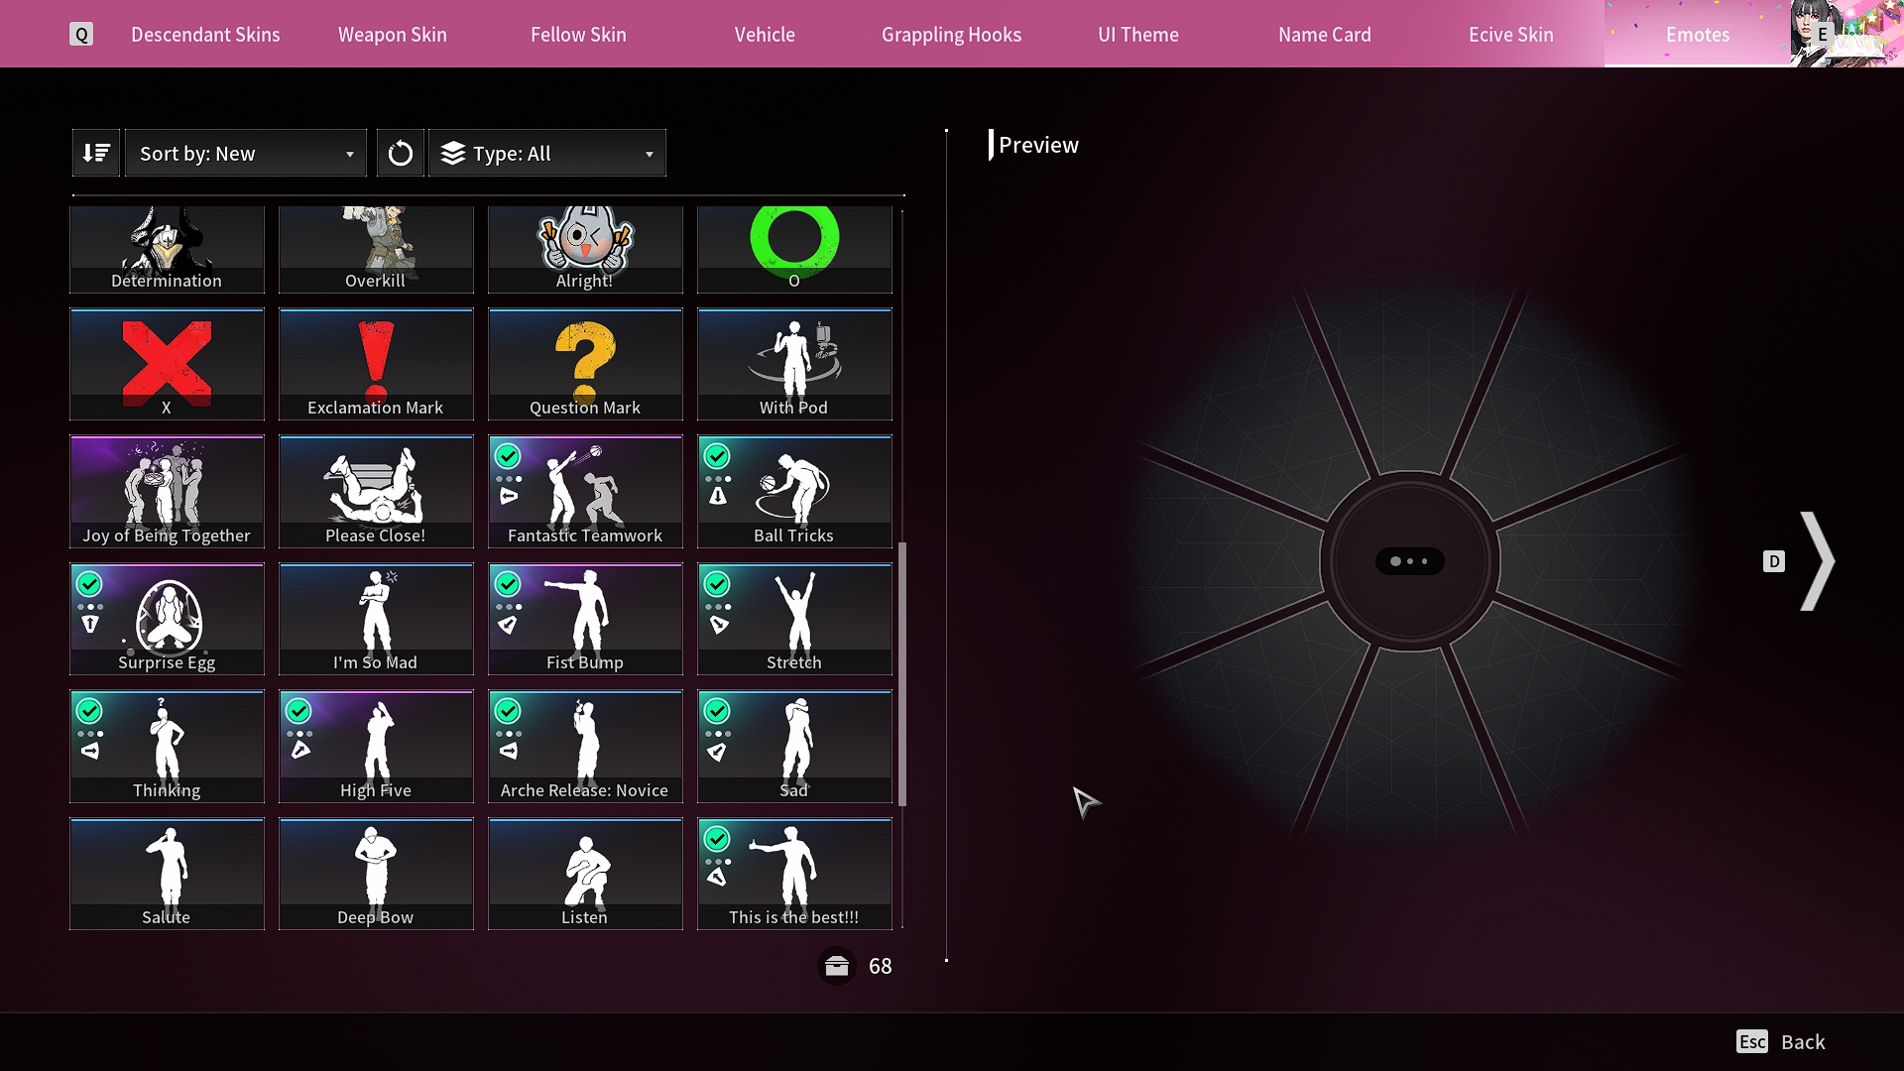Screen dimensions: 1904x1071
Task: Pick the Exclamation Mark emote
Action: point(376,364)
